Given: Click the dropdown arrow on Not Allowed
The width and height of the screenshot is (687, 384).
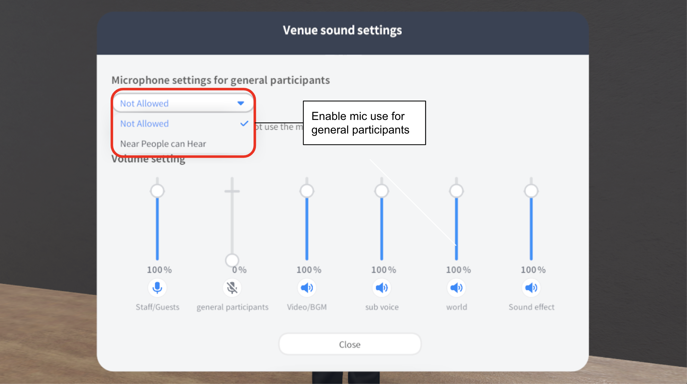Looking at the screenshot, I should tap(241, 103).
